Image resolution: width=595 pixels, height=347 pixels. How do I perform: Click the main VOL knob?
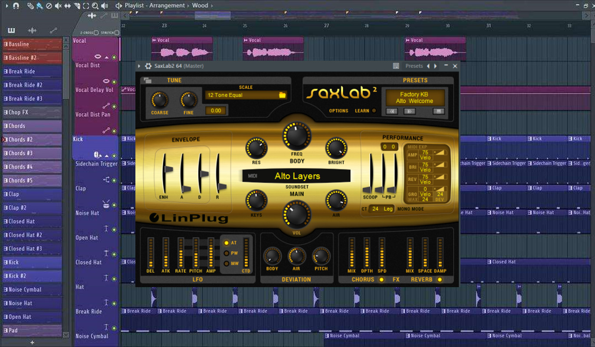[x=297, y=214]
